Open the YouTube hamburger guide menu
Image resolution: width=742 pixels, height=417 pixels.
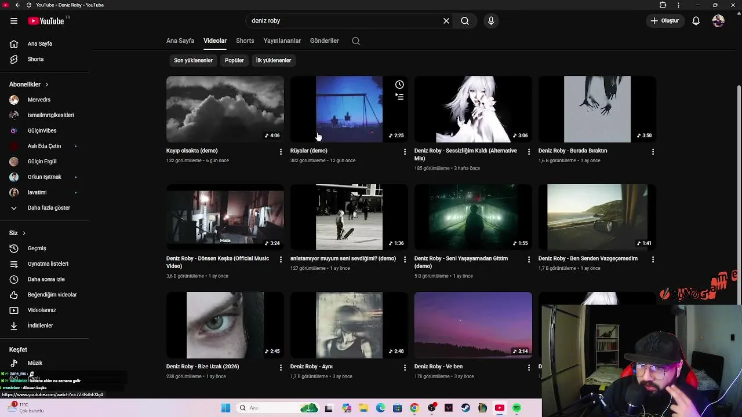click(x=14, y=21)
